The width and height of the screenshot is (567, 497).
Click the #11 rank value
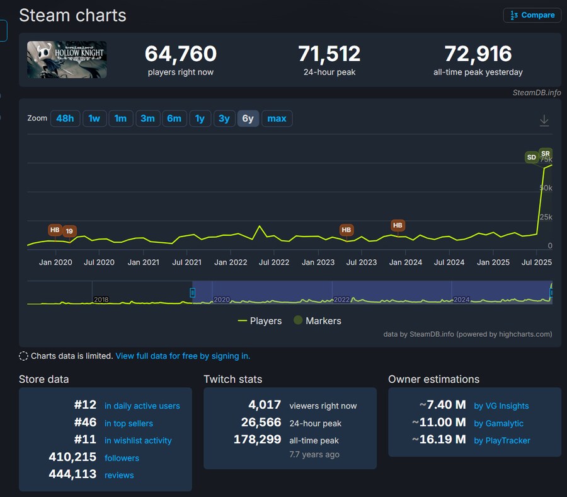85,440
